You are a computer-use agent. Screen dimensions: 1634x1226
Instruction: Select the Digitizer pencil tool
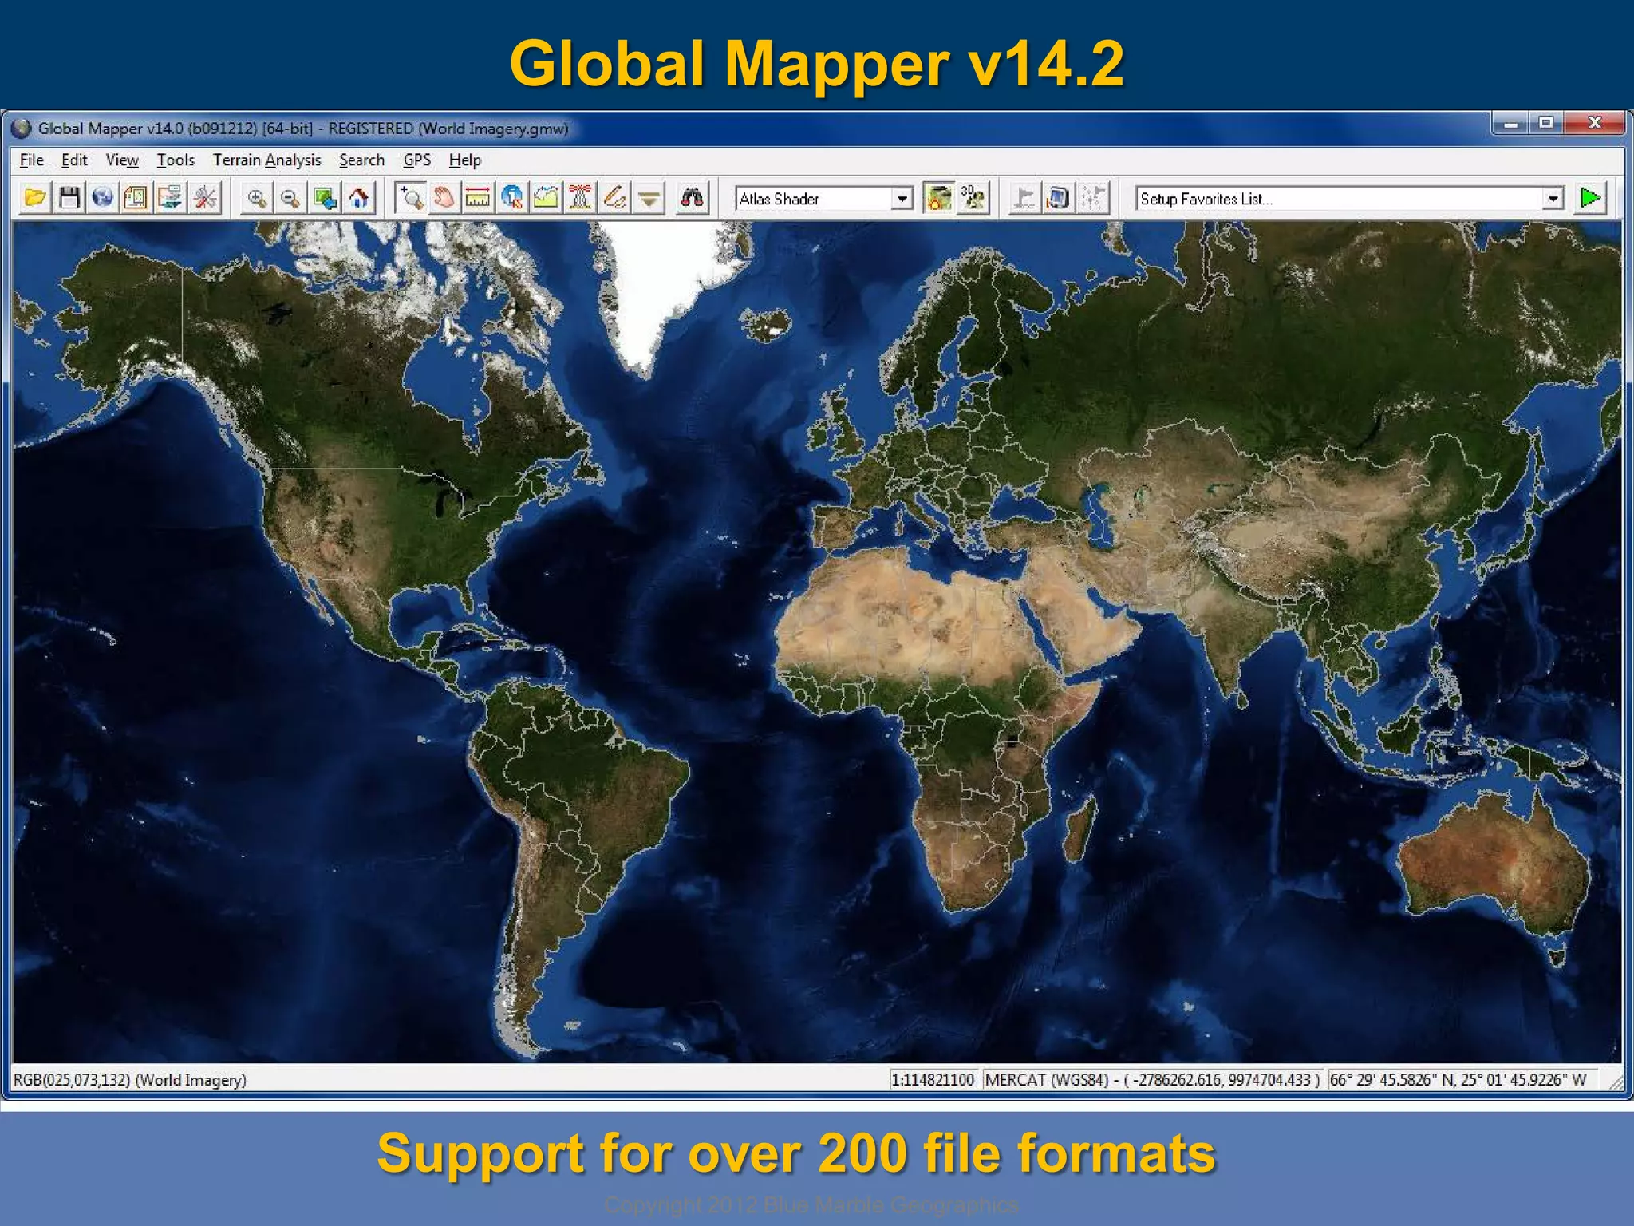614,198
